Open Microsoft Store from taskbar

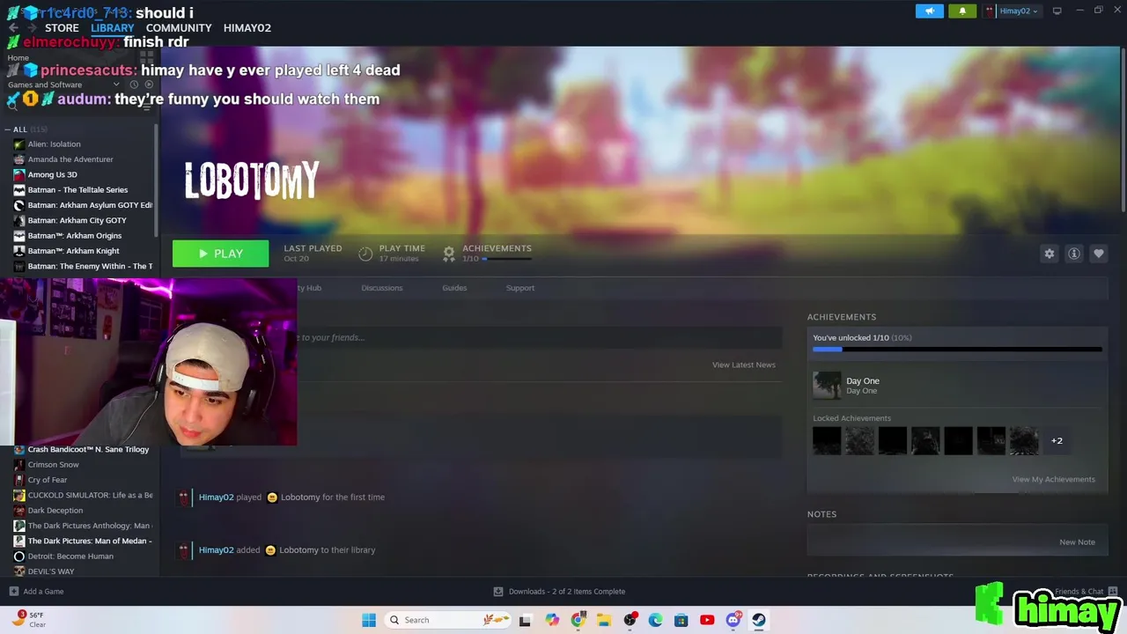pos(681,620)
